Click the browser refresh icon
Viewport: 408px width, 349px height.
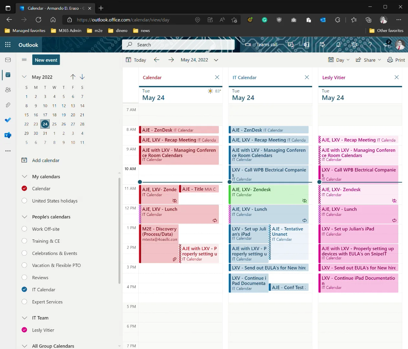click(38, 20)
